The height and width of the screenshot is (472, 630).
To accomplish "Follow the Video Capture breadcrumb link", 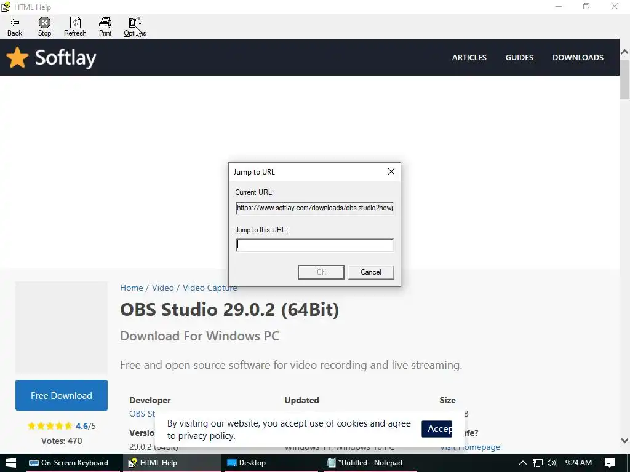I will (x=210, y=288).
